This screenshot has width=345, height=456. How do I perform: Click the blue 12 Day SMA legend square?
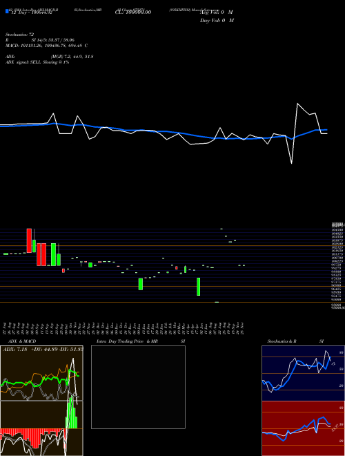[7, 11]
